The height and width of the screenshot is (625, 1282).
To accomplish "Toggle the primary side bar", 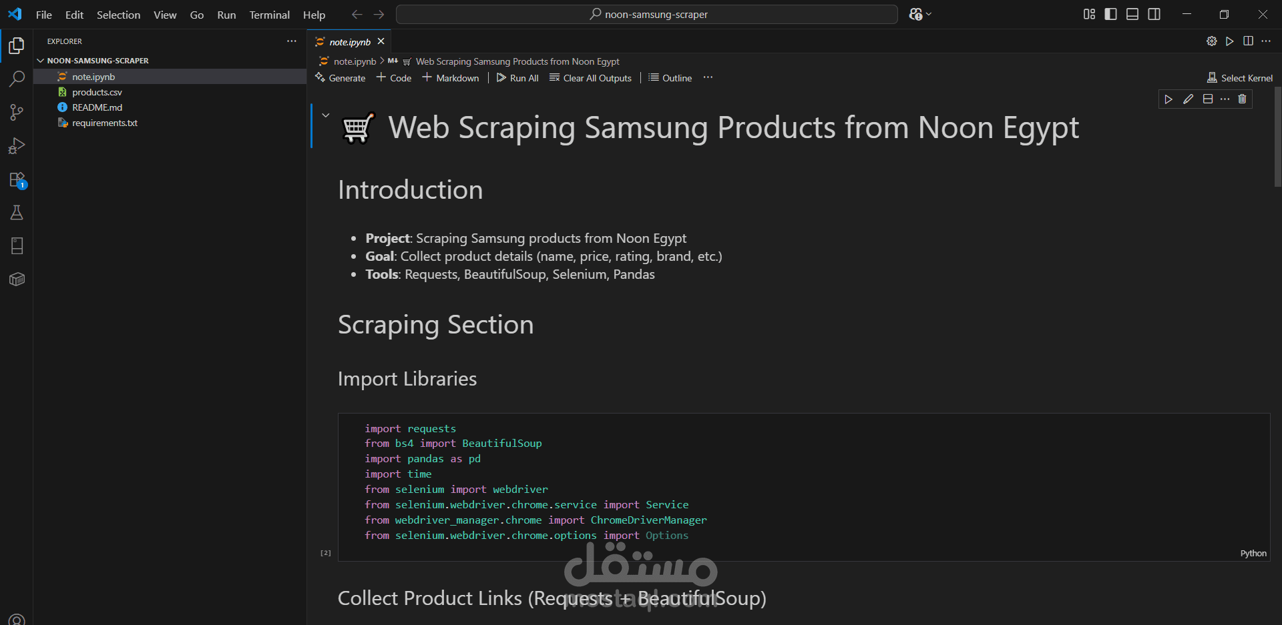I will pos(1110,15).
